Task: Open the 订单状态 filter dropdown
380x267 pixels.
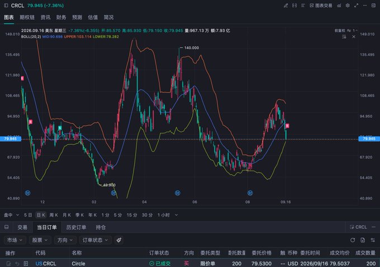Action: (95, 240)
